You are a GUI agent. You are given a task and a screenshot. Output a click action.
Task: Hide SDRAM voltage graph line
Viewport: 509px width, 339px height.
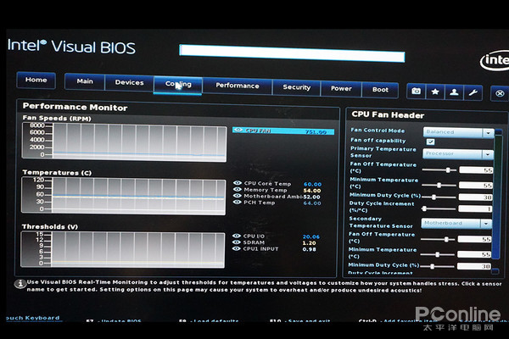[x=237, y=242]
